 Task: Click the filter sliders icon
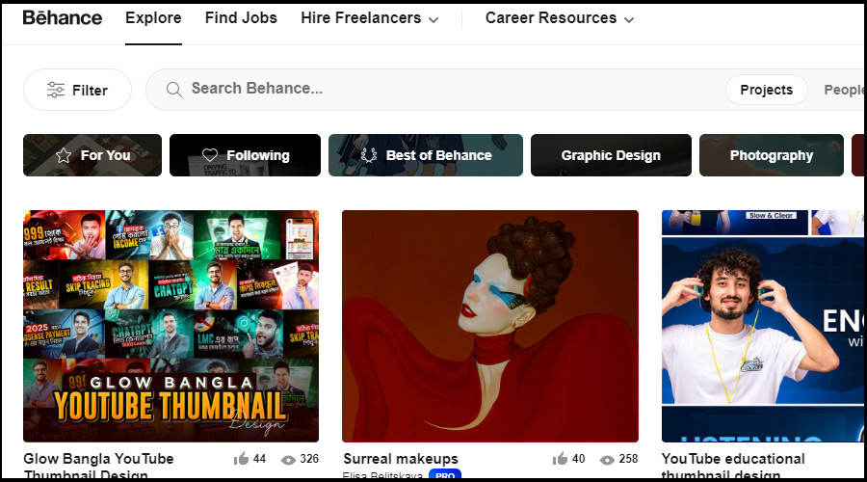(x=55, y=90)
